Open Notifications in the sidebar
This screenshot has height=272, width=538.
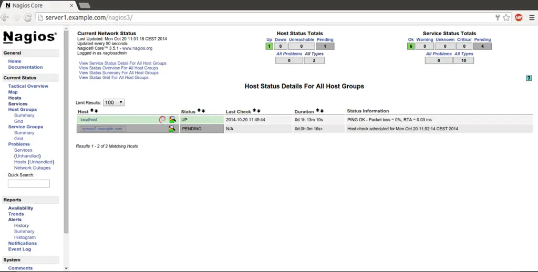23,243
